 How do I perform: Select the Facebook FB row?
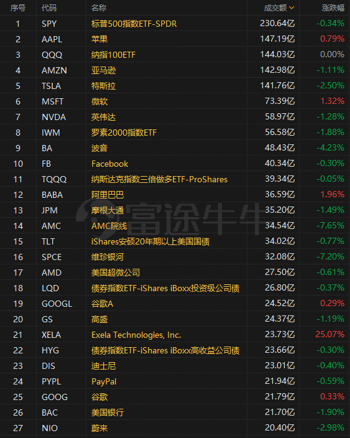(x=175, y=164)
